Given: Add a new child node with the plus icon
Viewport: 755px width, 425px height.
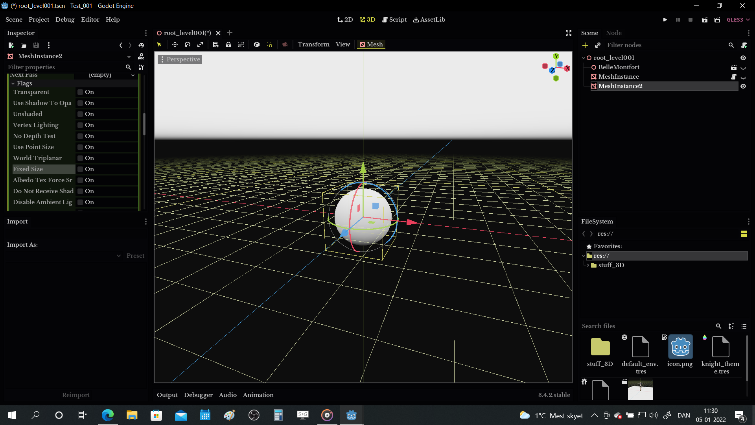Looking at the screenshot, I should coord(585,45).
